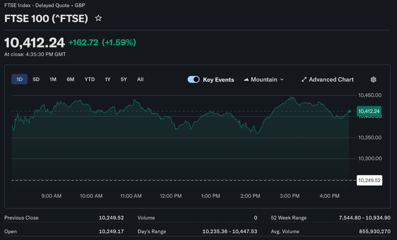Toggle the Key Events switch

pyautogui.click(x=193, y=79)
